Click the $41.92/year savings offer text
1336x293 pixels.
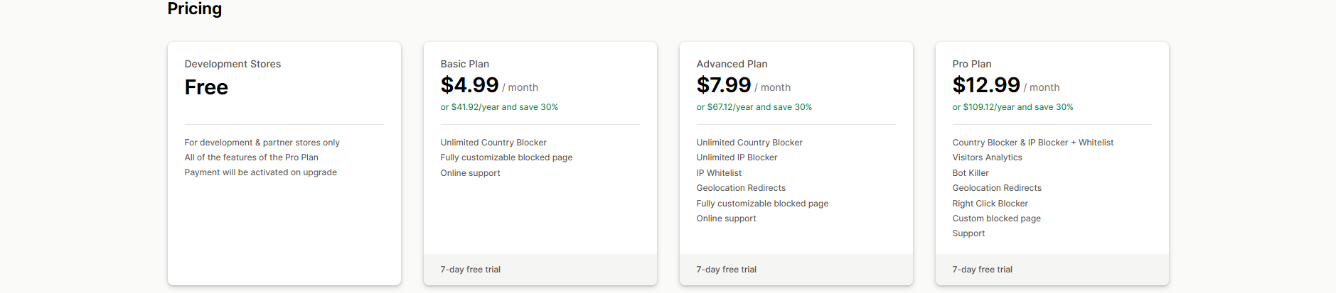(x=499, y=107)
